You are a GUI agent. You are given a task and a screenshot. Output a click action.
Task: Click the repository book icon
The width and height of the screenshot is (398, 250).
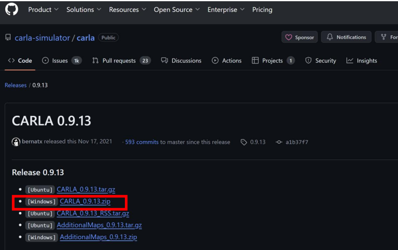pyautogui.click(x=8, y=37)
